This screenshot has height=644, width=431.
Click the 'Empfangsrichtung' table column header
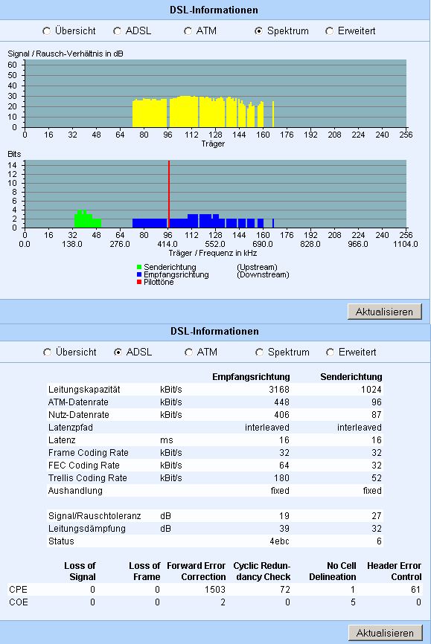coord(251,376)
